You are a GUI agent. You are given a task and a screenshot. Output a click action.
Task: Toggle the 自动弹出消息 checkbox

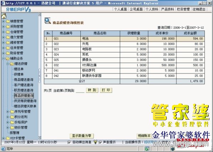69,142
